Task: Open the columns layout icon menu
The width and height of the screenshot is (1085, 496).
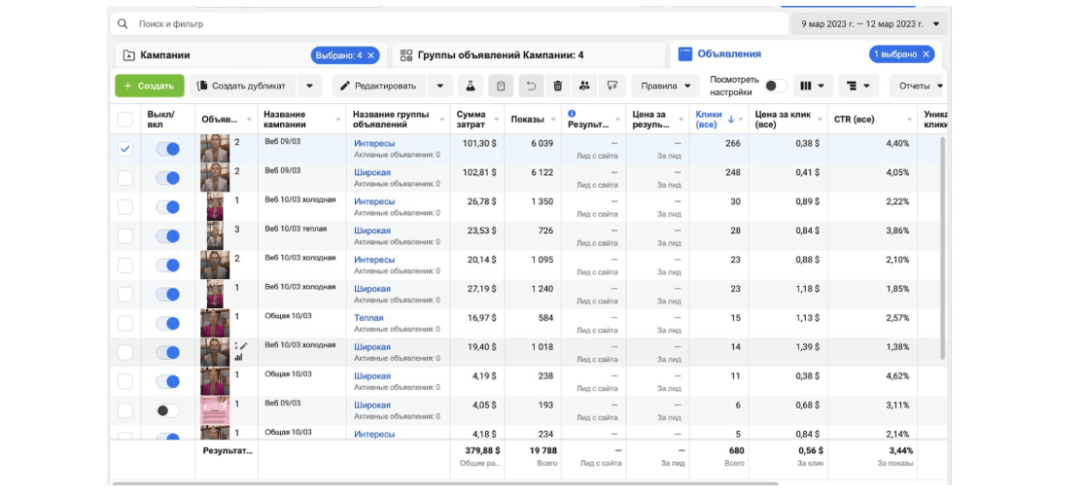Action: 811,86
